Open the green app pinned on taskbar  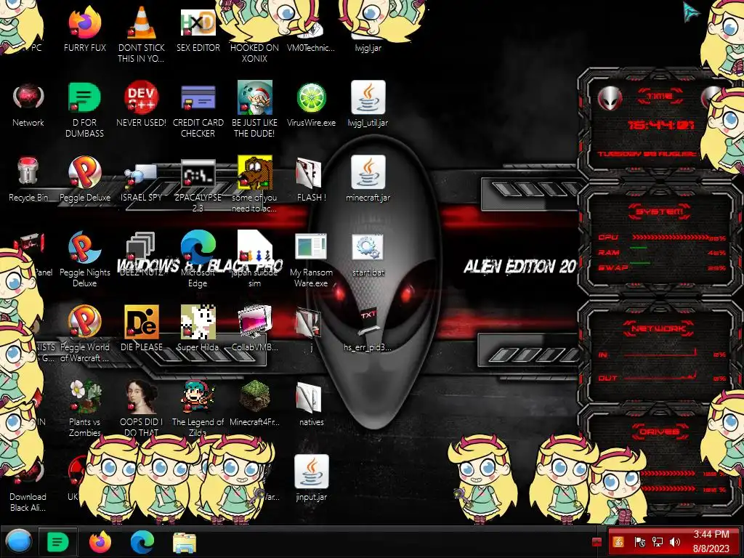(57, 541)
